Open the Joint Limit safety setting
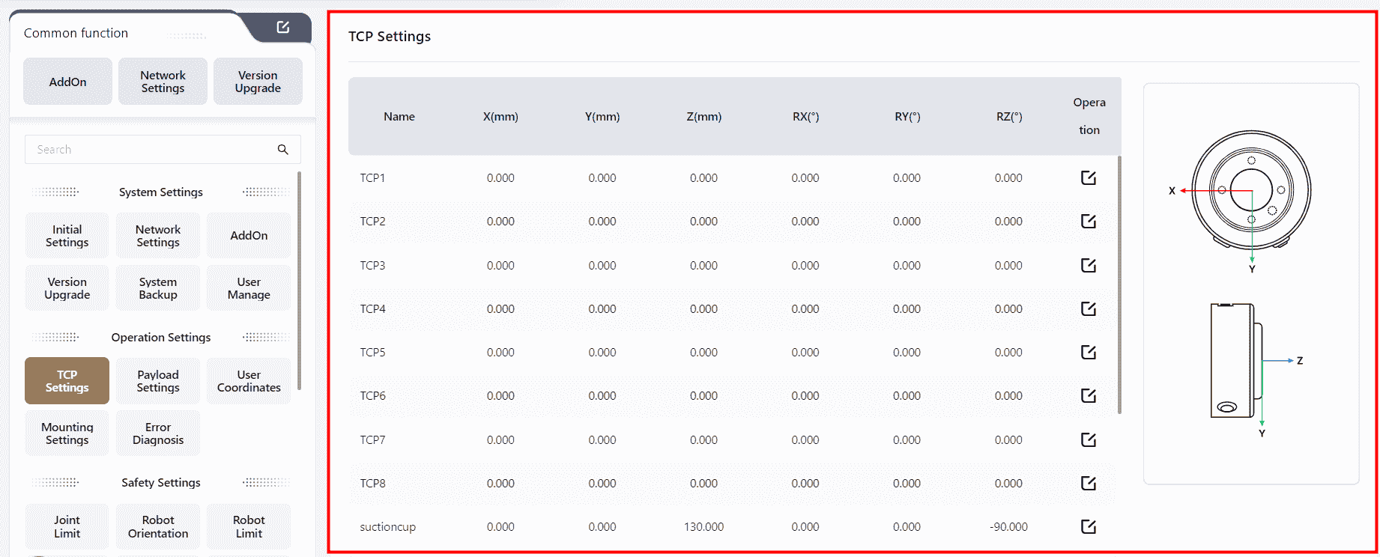Screen dimensions: 1380x557 coord(67,526)
